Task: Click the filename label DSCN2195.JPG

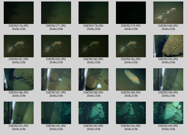Action: click(168, 126)
